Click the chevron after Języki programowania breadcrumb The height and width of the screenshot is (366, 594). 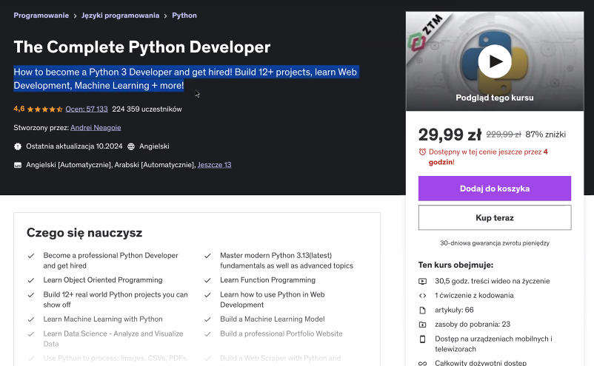(166, 16)
